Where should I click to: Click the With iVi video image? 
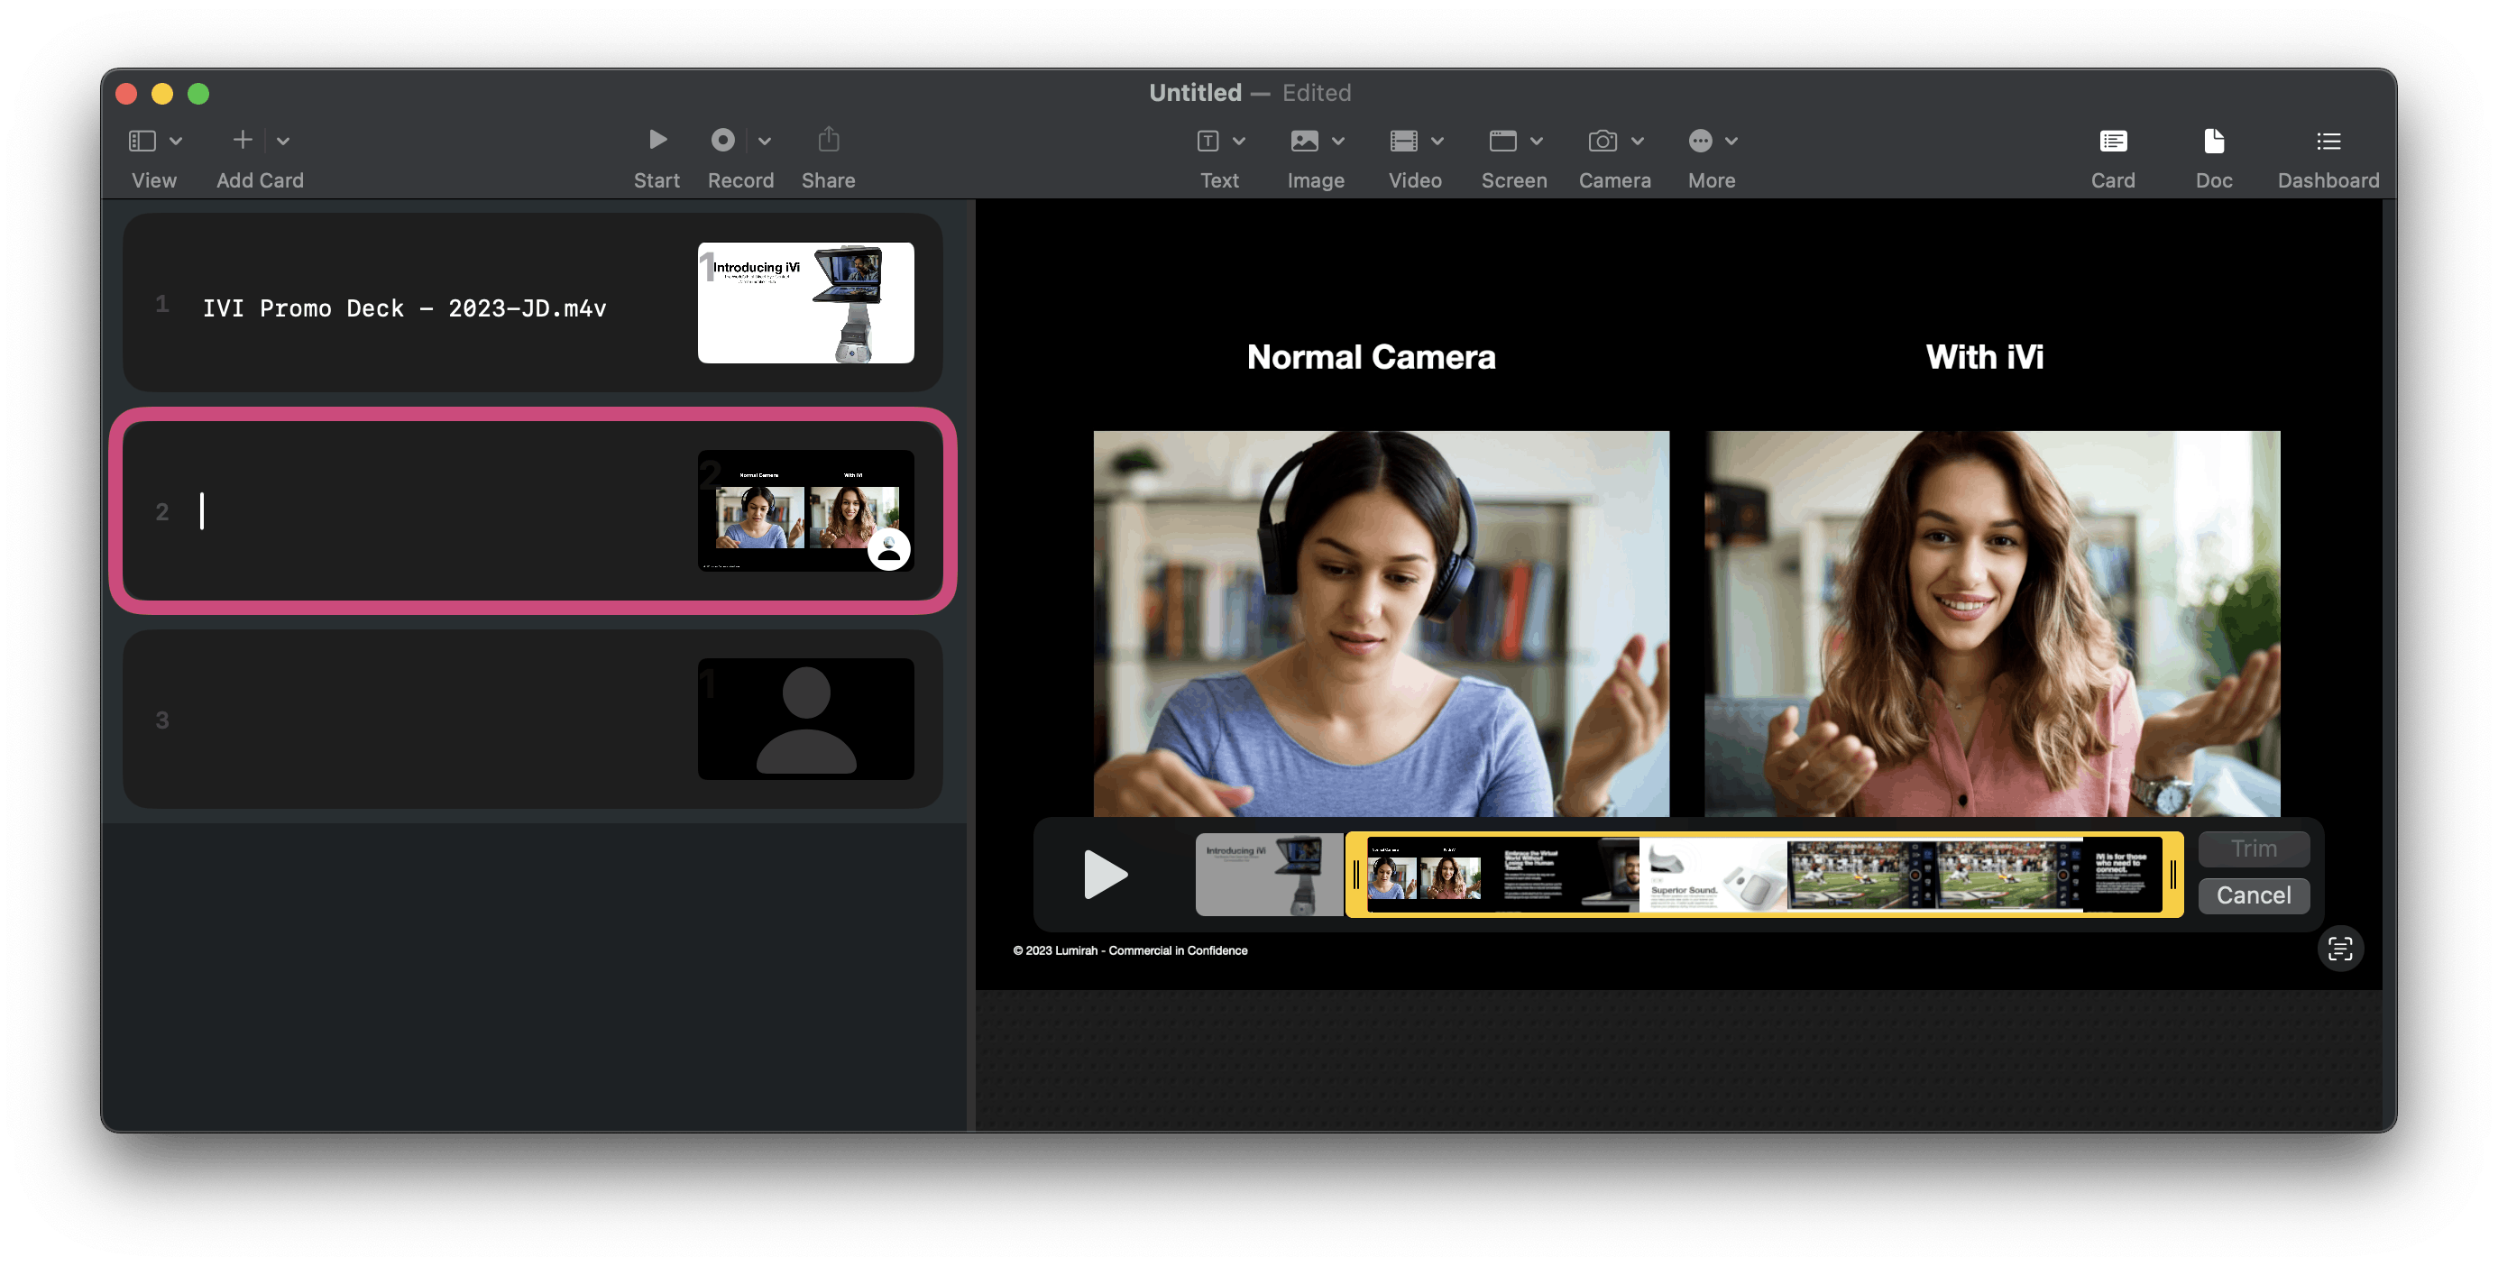click(x=1992, y=623)
